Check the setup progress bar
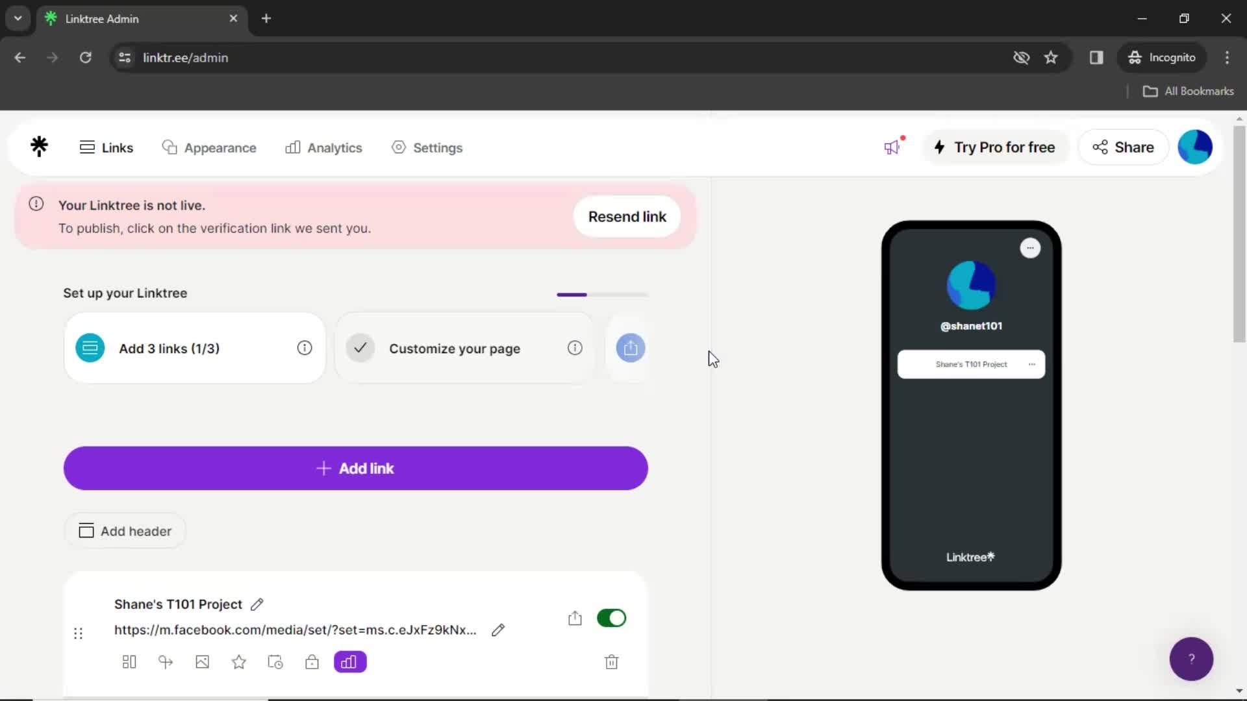The height and width of the screenshot is (701, 1247). point(601,294)
